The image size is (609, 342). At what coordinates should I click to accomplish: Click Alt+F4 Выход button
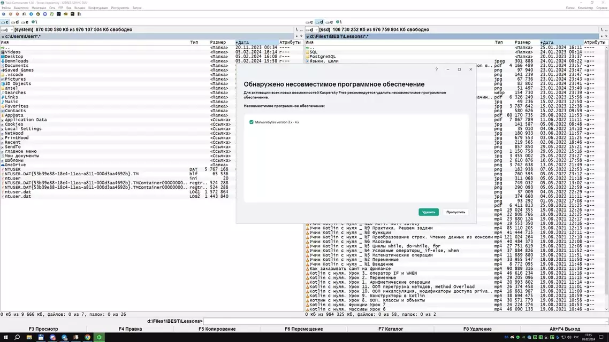pos(565,329)
